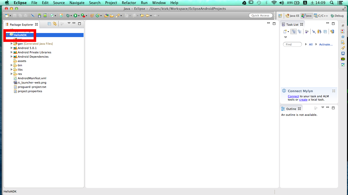Click the All working set link

(x=311, y=44)
